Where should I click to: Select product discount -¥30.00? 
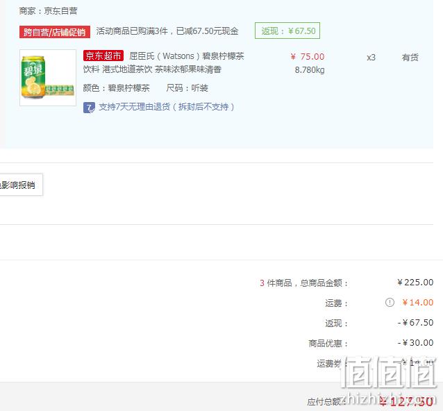(x=415, y=343)
